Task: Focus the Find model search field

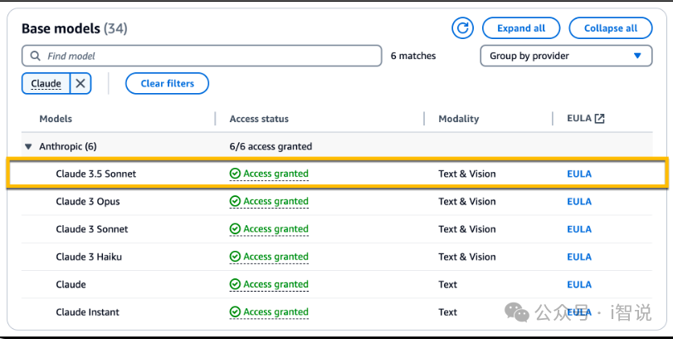Action: click(207, 56)
